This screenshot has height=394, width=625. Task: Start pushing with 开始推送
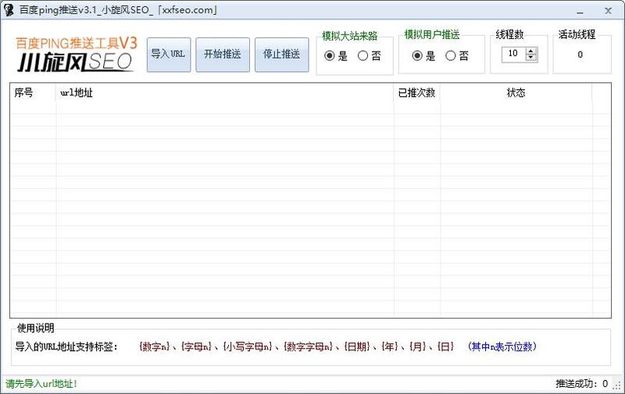tap(223, 55)
